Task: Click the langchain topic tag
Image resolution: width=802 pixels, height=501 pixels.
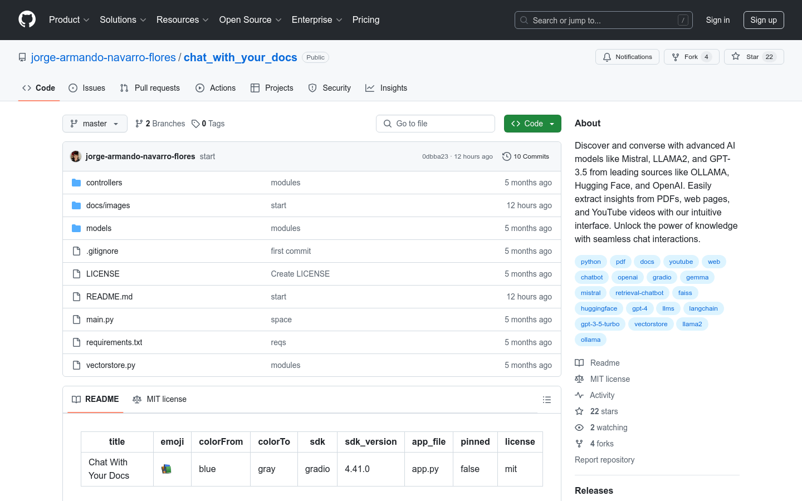Action: coord(703,308)
